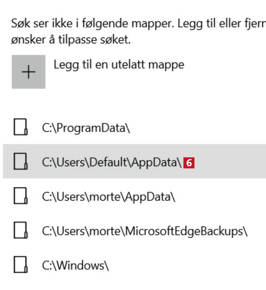Click the C:\Windows\ folder icon
This screenshot has width=266, height=290.
[x=20, y=265]
